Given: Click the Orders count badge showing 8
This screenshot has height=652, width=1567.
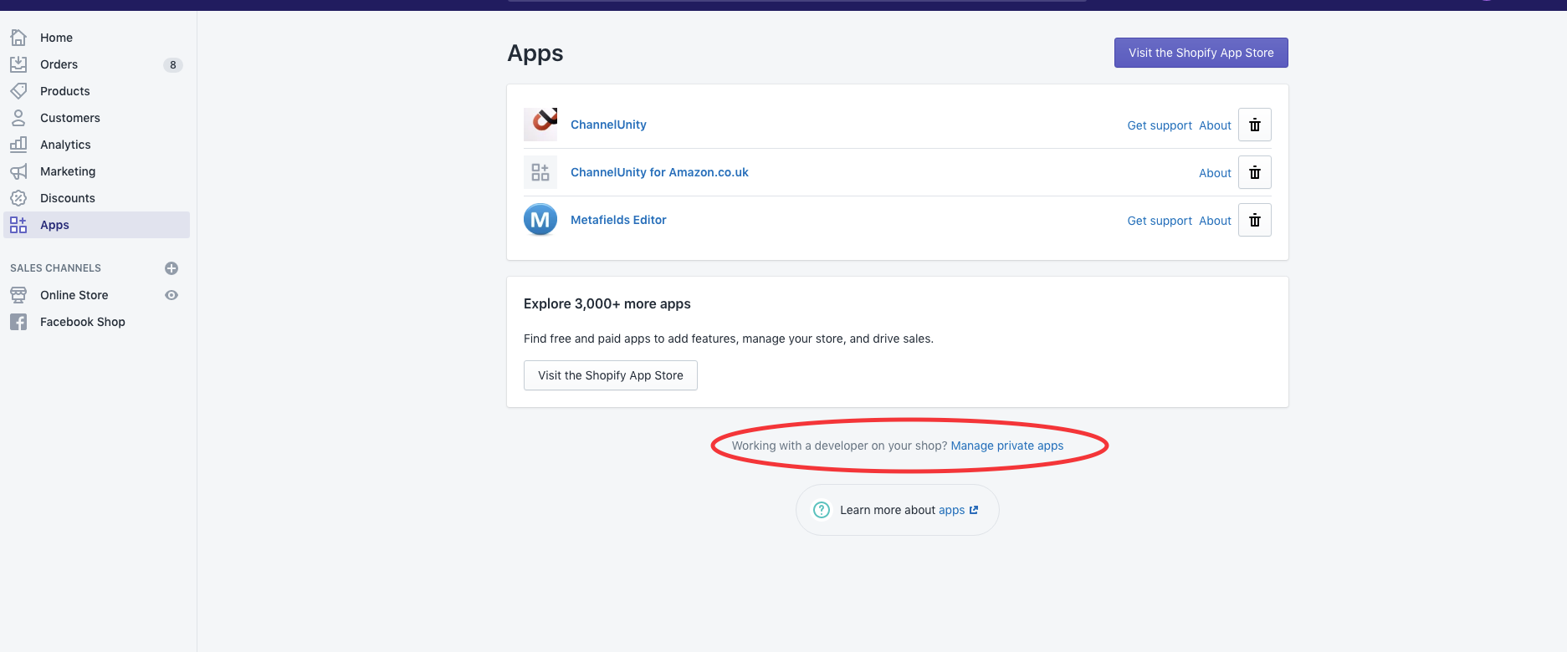Looking at the screenshot, I should [x=173, y=65].
